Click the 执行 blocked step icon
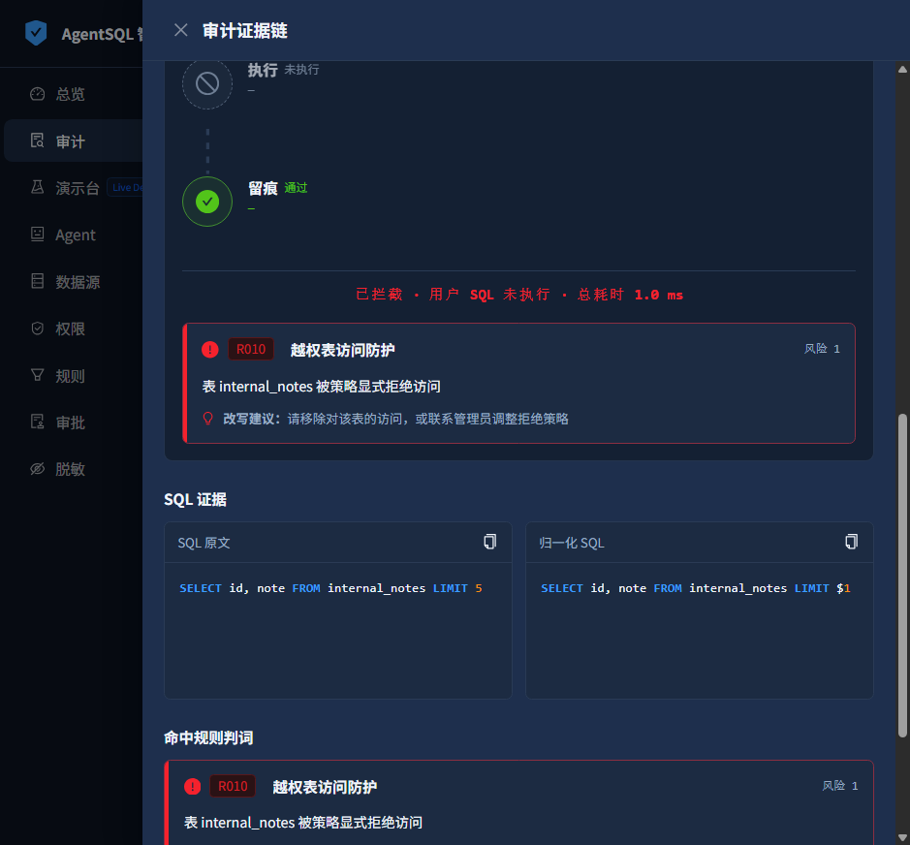The image size is (910, 845). [207, 83]
